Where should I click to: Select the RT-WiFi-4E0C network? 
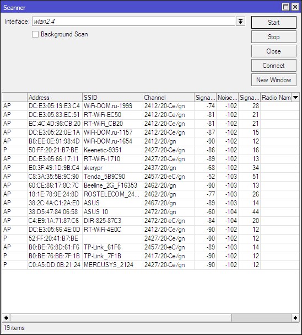[150, 230]
